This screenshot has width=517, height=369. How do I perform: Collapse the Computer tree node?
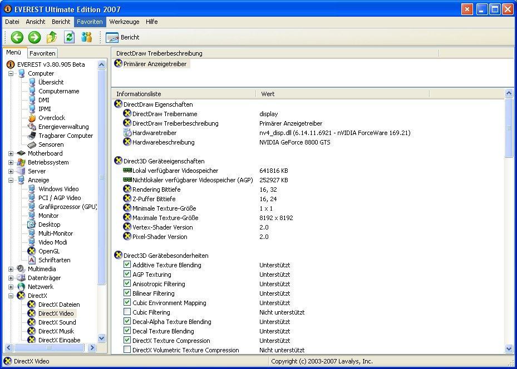(x=11, y=73)
